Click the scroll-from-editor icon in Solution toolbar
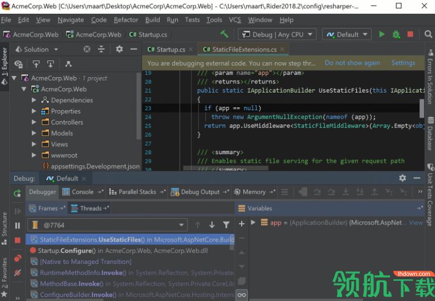 coord(36,64)
